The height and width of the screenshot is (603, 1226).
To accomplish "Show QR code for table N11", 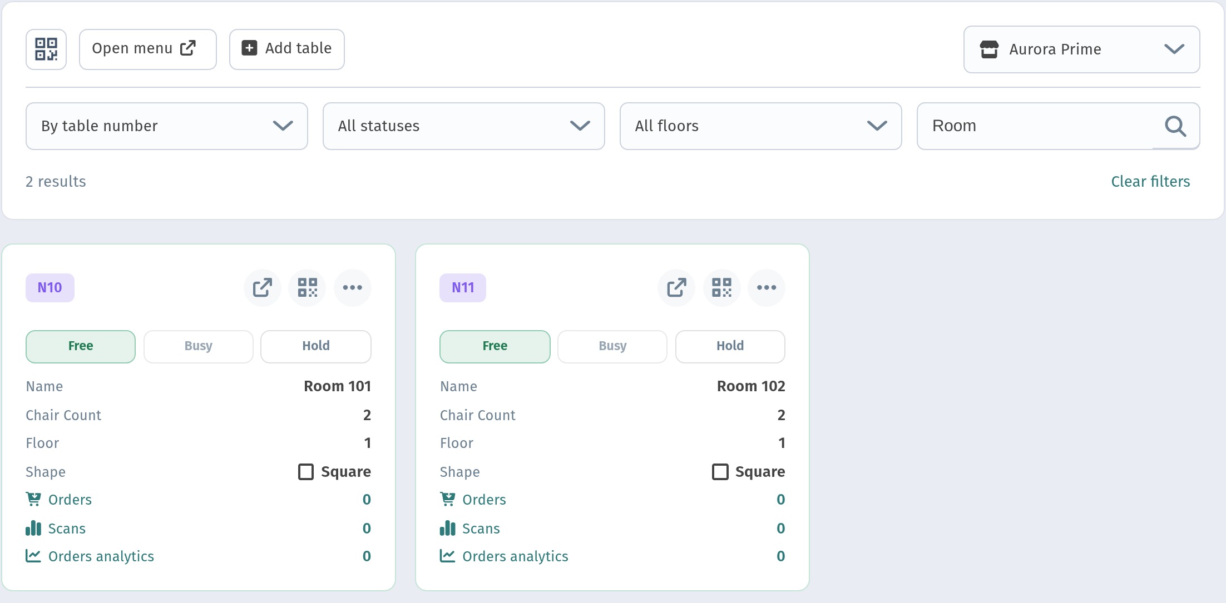I will [x=721, y=288].
